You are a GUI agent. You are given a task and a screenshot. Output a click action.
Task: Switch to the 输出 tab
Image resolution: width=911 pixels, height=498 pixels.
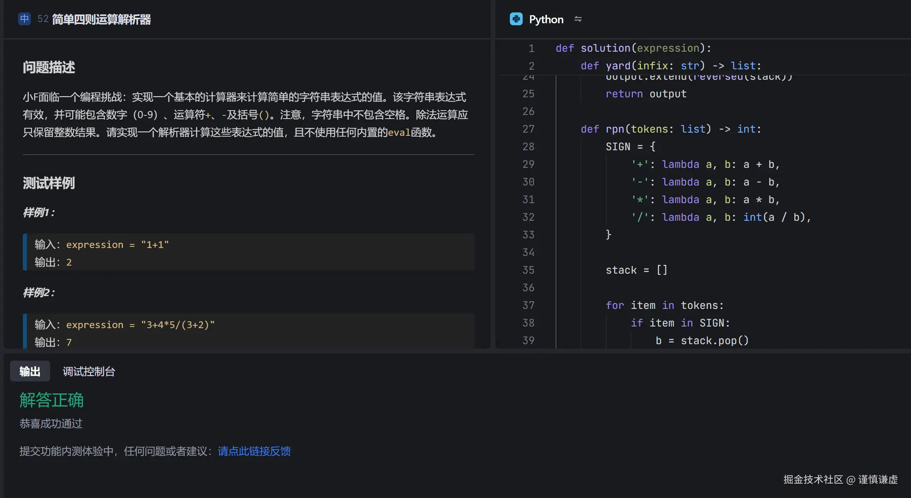click(x=30, y=371)
